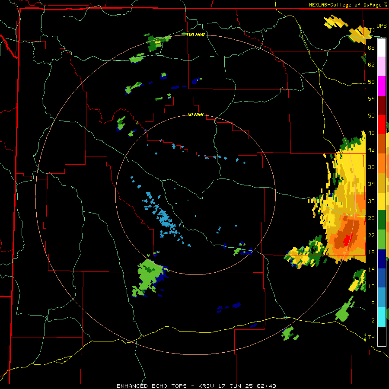The image size is (389, 389).
Task: Click the black TH legend swatch
Action: (x=382, y=336)
